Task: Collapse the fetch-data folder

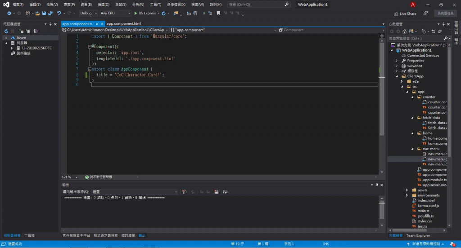Action: point(412,117)
